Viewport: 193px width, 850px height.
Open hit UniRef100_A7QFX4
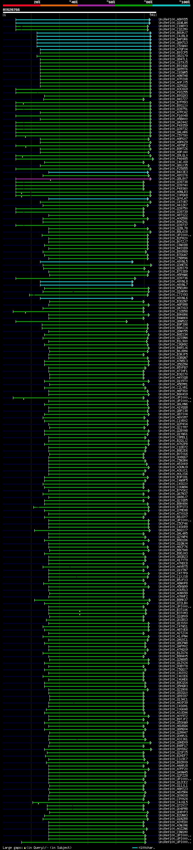[173, 49]
